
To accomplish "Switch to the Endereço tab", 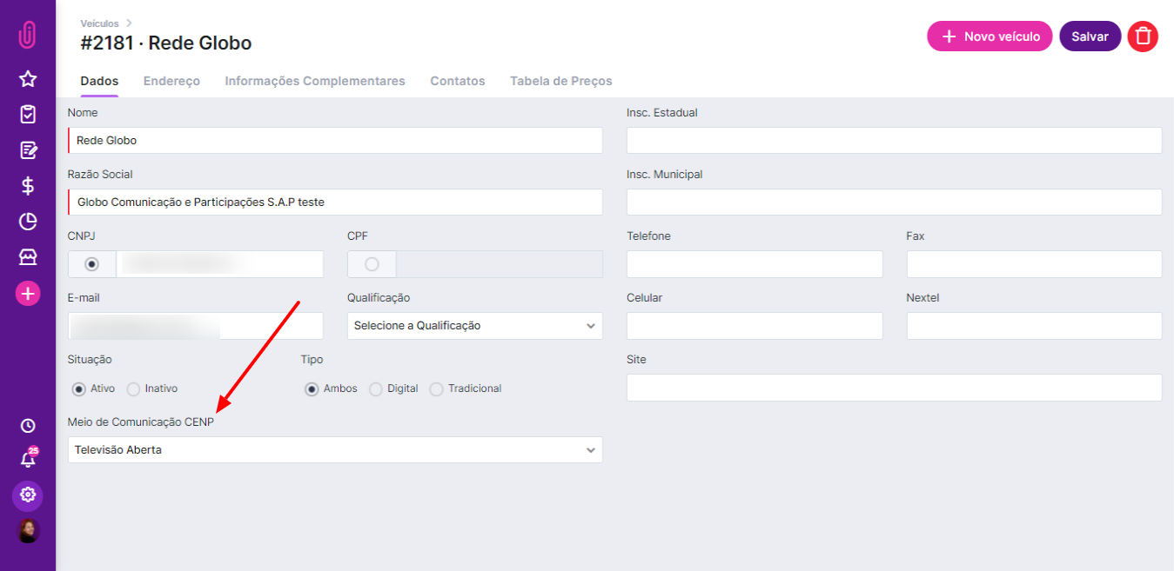I will point(171,81).
